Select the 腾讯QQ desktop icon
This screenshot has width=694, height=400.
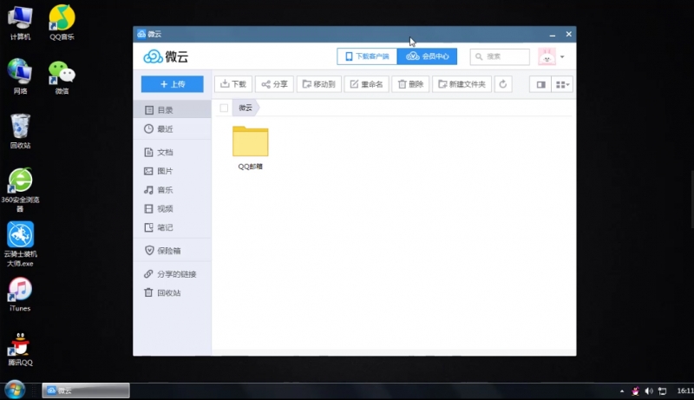pos(20,349)
